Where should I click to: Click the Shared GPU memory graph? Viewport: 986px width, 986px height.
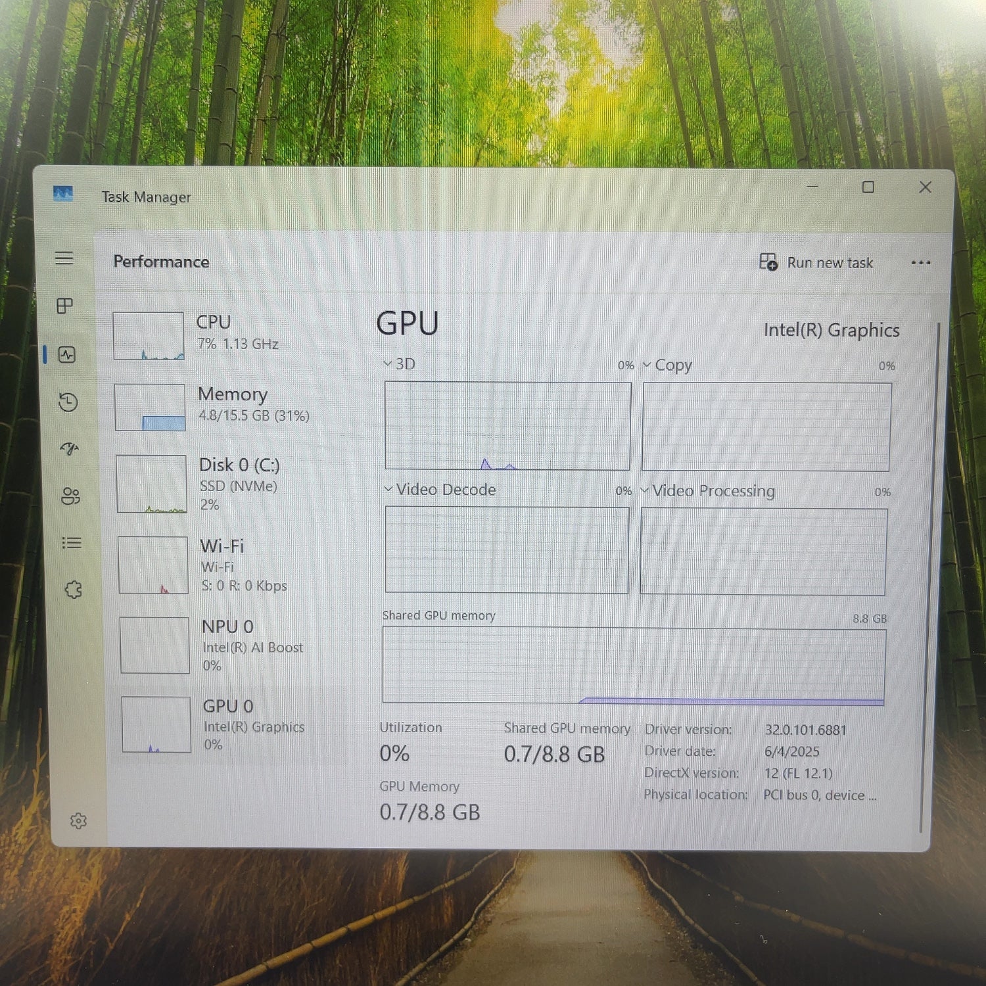click(631, 664)
